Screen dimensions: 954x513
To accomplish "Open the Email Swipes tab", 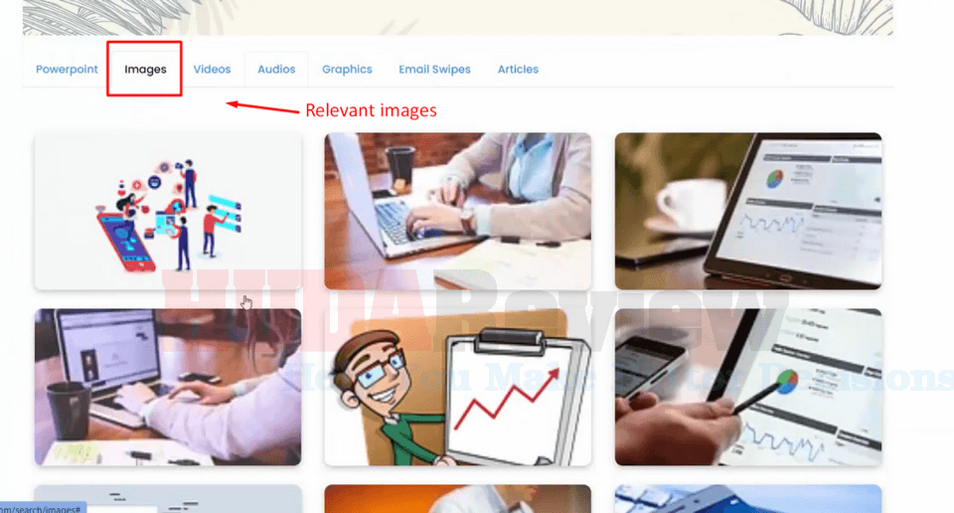I will point(434,70).
